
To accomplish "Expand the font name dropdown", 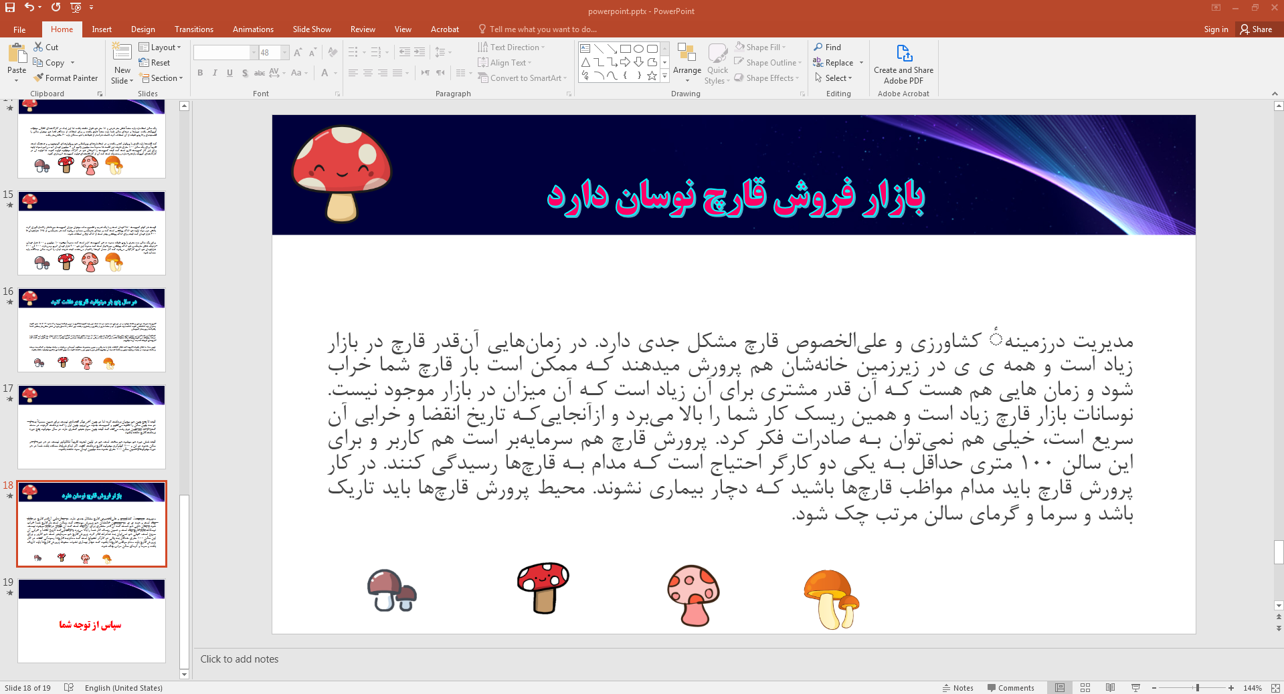I will coord(254,53).
